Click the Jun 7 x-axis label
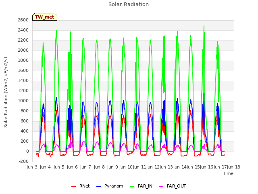Screen dimensions: 258x194 [85, 167]
